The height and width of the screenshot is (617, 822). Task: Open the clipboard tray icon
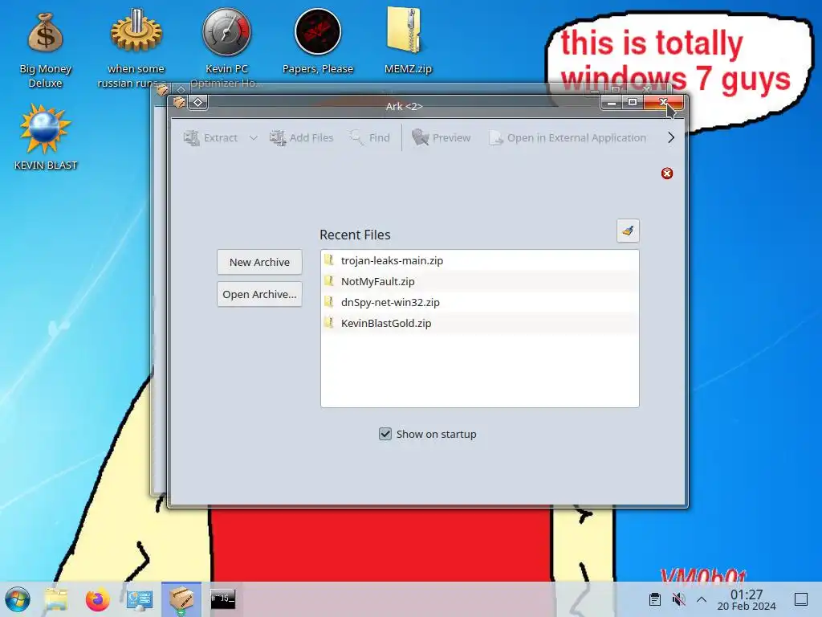[x=655, y=599]
